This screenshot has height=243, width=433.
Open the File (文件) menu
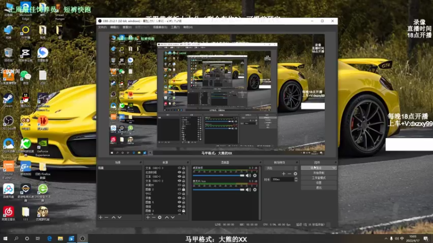[102, 28]
